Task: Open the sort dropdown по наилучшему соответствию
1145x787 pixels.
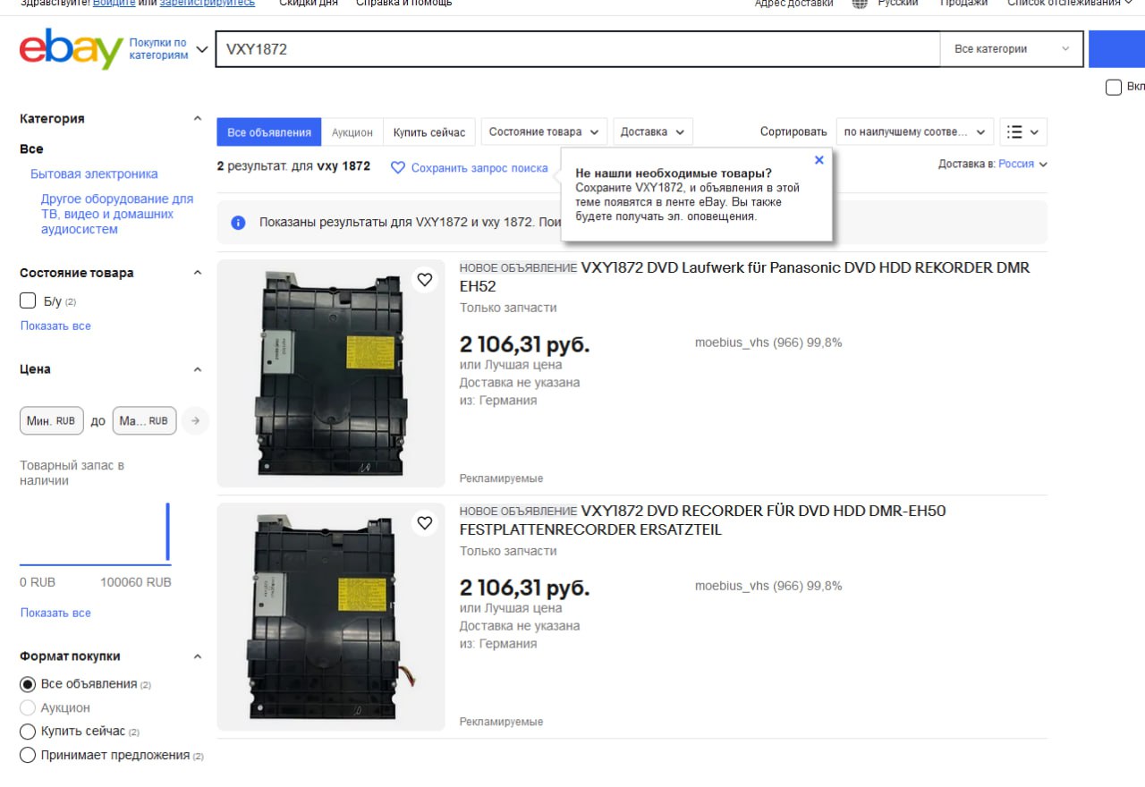Action: pos(915,131)
